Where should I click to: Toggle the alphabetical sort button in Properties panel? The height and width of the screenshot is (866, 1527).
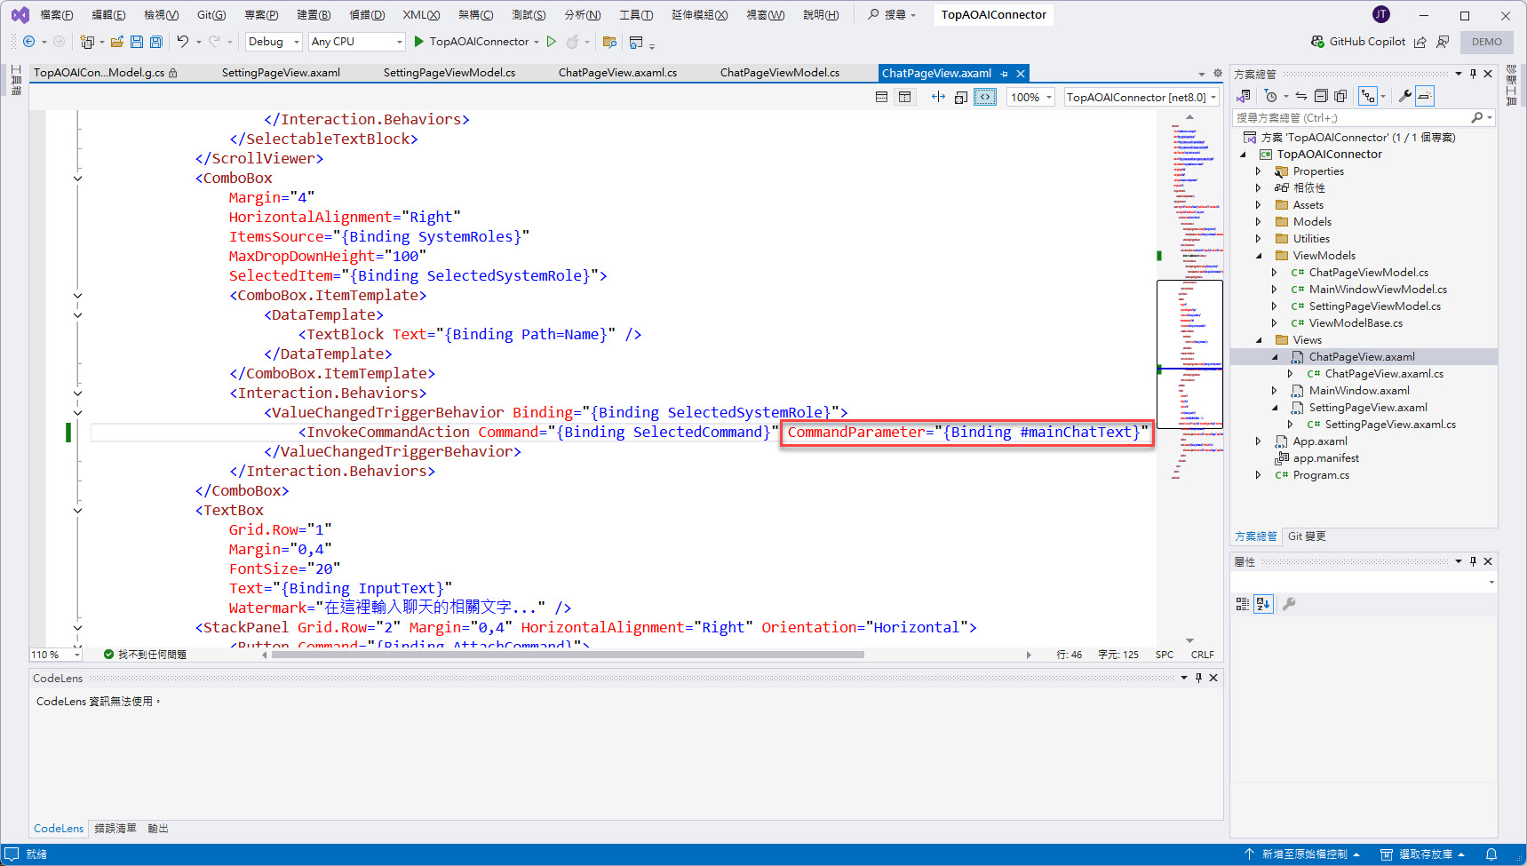(x=1263, y=604)
